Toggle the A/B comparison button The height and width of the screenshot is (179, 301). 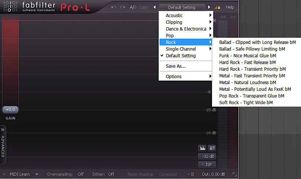pos(133,7)
